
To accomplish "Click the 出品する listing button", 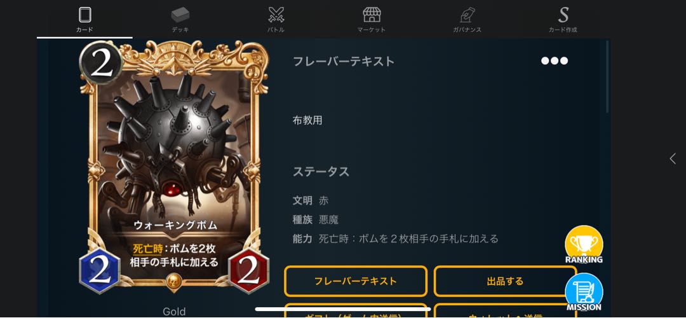I will [505, 280].
